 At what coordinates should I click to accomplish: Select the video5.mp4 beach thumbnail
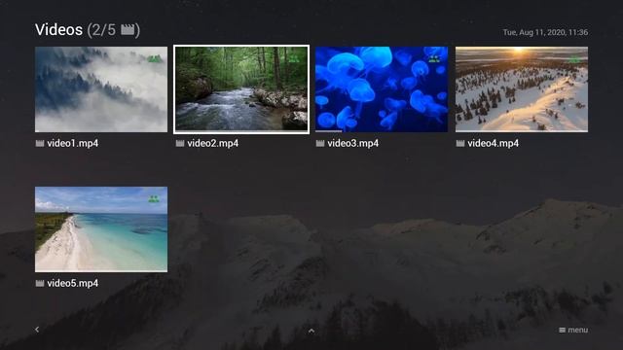101,229
